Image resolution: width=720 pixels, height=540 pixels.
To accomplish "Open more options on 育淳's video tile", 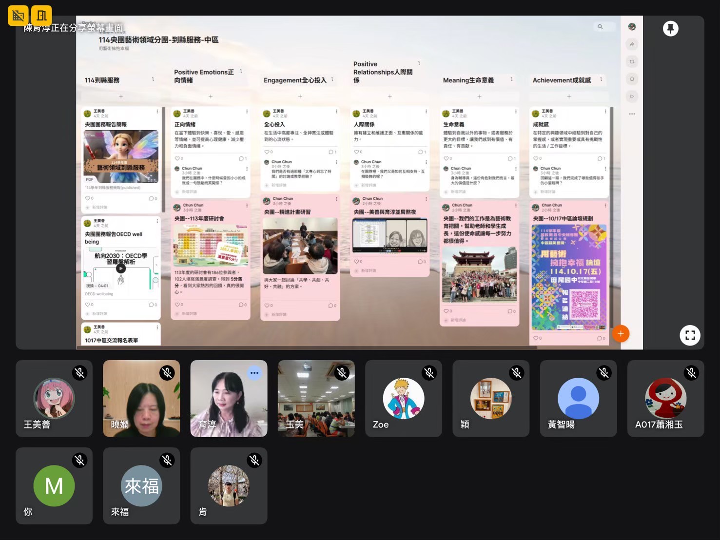I will pyautogui.click(x=254, y=373).
